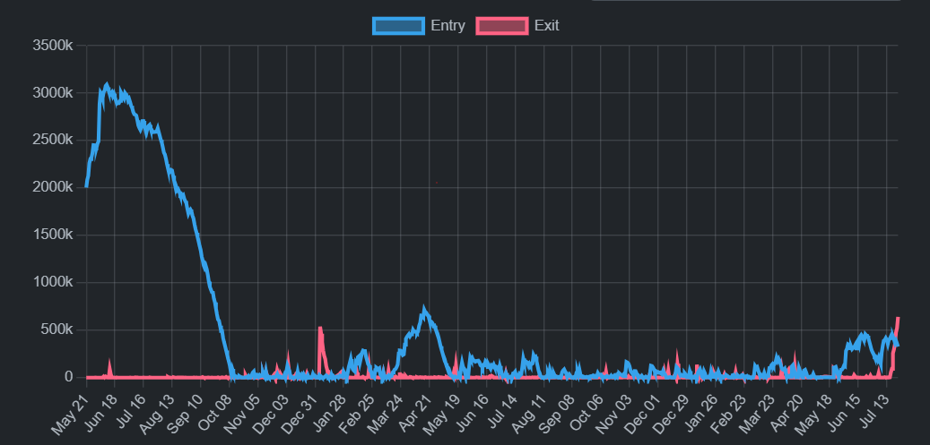This screenshot has width=930, height=445.
Task: Click the blue Entry legend color box
Action: [x=398, y=26]
